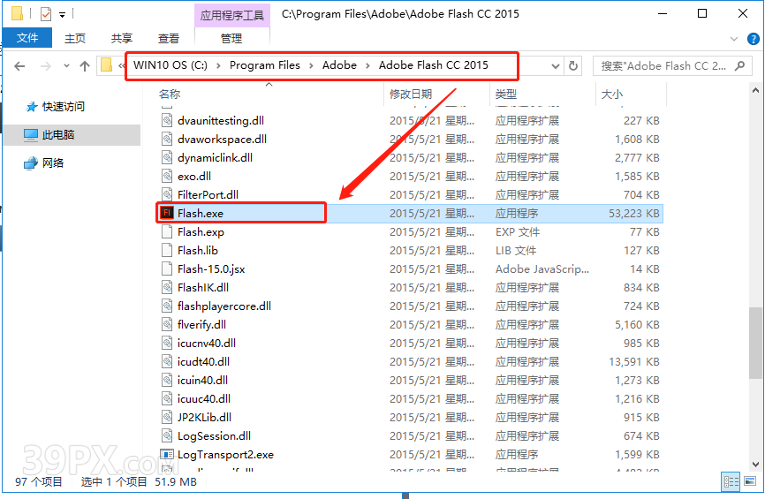Screen dimensions: 765x499
Task: Click the exo.dll file icon
Action: point(167,176)
